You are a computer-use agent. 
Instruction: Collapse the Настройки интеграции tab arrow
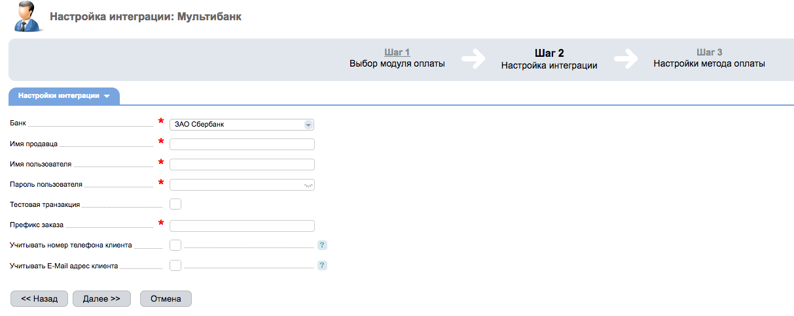pyautogui.click(x=107, y=96)
